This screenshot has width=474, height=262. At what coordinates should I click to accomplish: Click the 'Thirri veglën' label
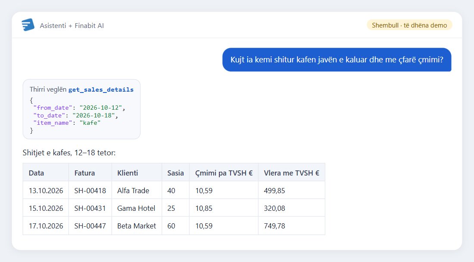(x=48, y=89)
